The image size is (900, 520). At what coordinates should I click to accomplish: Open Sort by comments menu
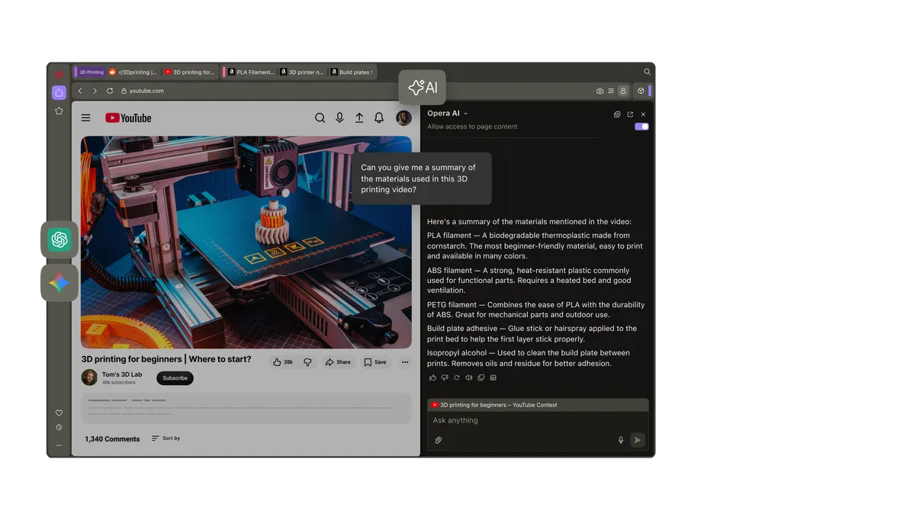click(x=166, y=438)
